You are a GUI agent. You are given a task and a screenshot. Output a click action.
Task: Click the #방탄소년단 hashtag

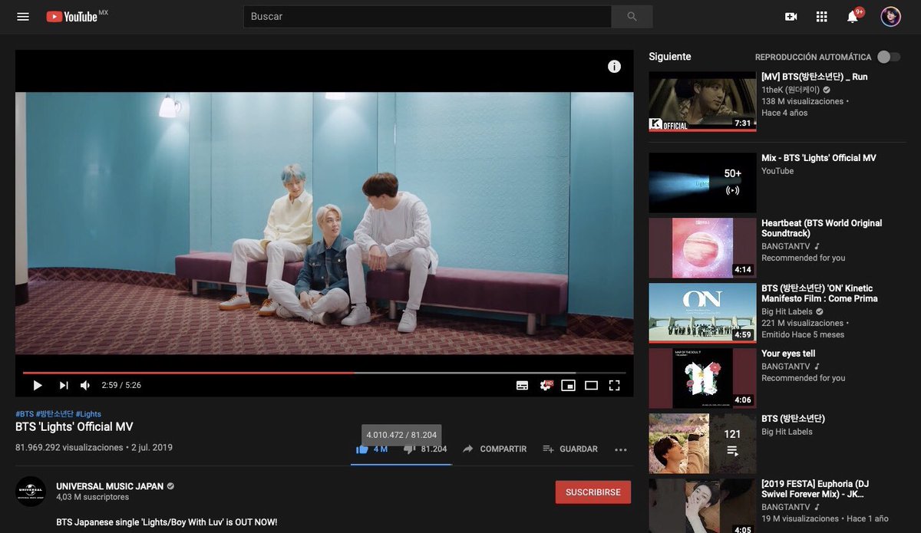54,414
